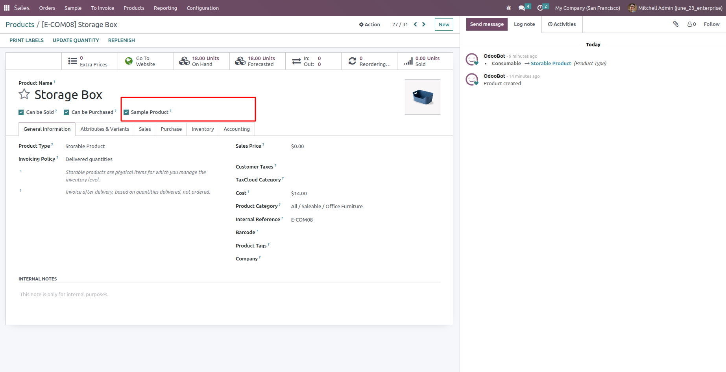Screen dimensions: 726x372
Task: Open In/Out transfers stat button
Action: click(x=313, y=61)
